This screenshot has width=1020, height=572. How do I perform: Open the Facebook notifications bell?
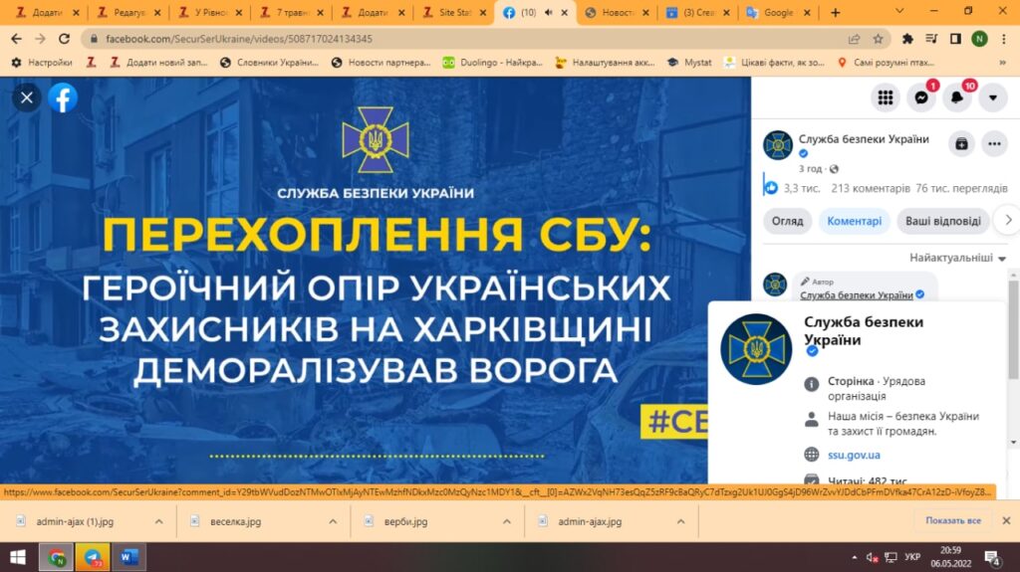click(x=956, y=97)
